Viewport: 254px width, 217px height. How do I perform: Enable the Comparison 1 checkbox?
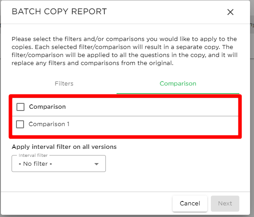tap(20, 124)
